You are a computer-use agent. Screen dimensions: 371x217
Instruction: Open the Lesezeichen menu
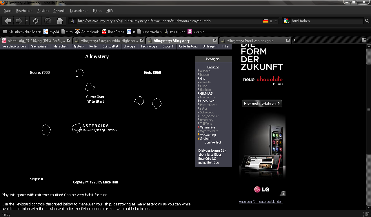[x=79, y=11]
